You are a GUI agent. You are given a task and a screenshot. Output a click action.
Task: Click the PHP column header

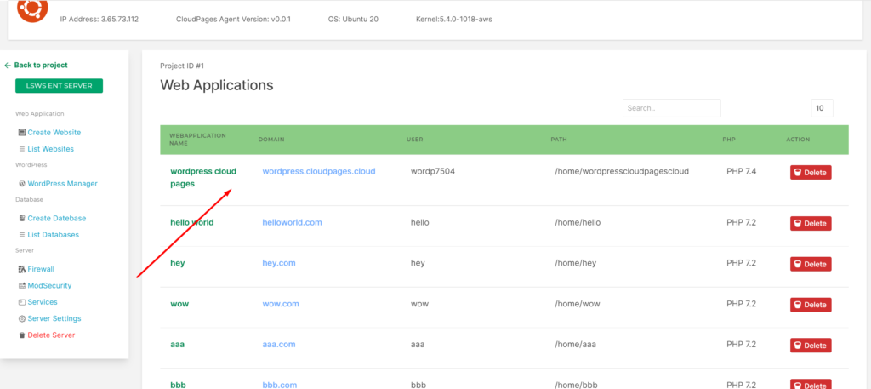729,139
